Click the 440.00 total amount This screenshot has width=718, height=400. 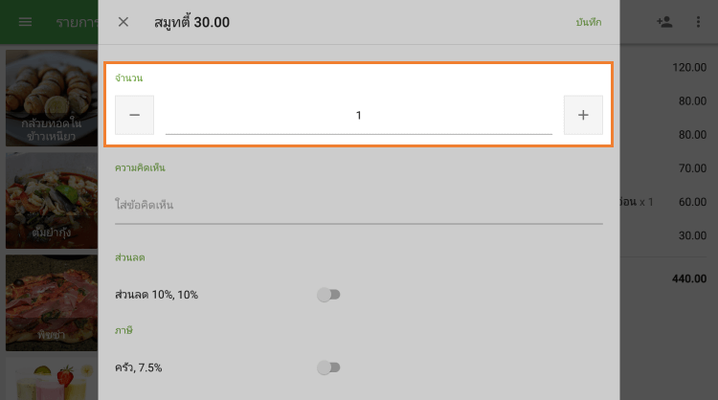688,278
